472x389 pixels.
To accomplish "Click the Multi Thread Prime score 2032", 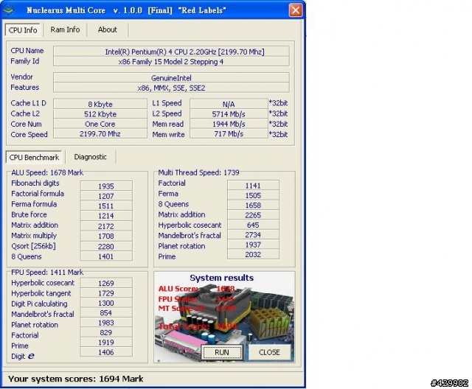I will click(253, 255).
